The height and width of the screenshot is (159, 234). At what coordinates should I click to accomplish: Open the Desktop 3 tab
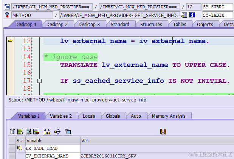89,24
